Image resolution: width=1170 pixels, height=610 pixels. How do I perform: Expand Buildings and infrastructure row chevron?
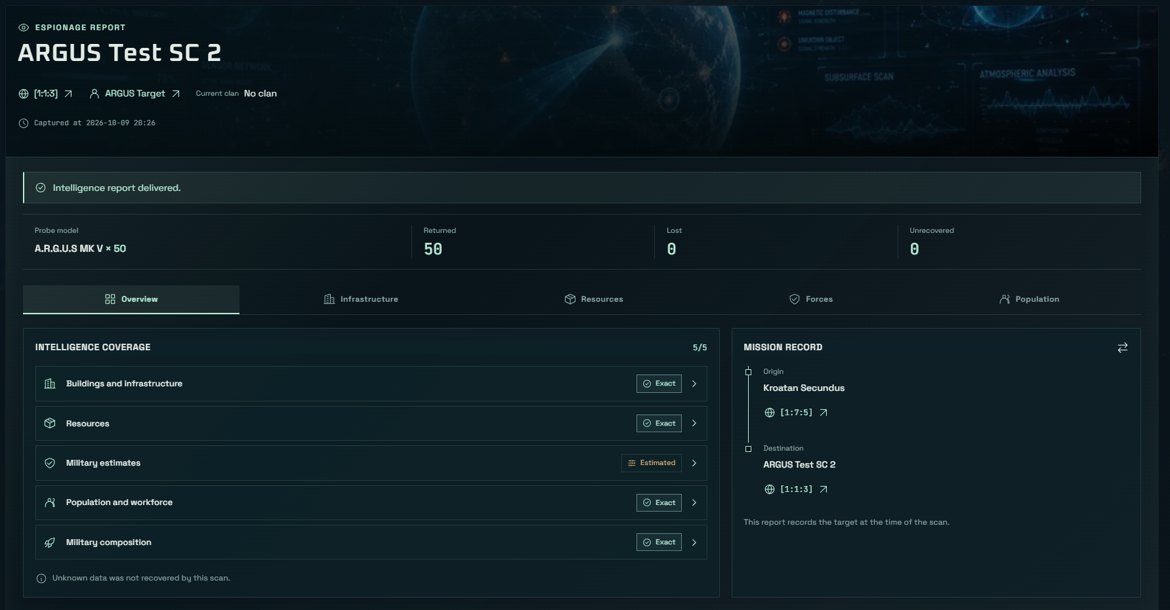tap(694, 384)
